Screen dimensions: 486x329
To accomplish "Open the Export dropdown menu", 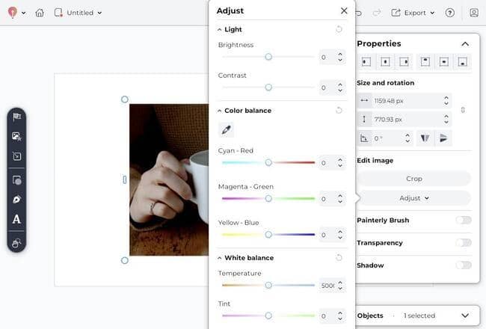I will pyautogui.click(x=413, y=13).
